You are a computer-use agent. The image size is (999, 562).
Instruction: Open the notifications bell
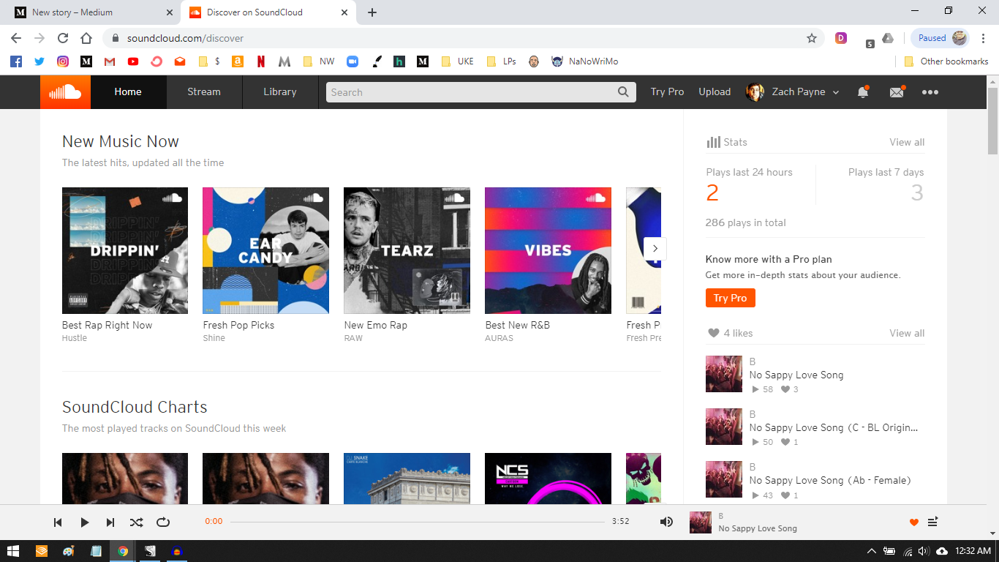pyautogui.click(x=863, y=91)
